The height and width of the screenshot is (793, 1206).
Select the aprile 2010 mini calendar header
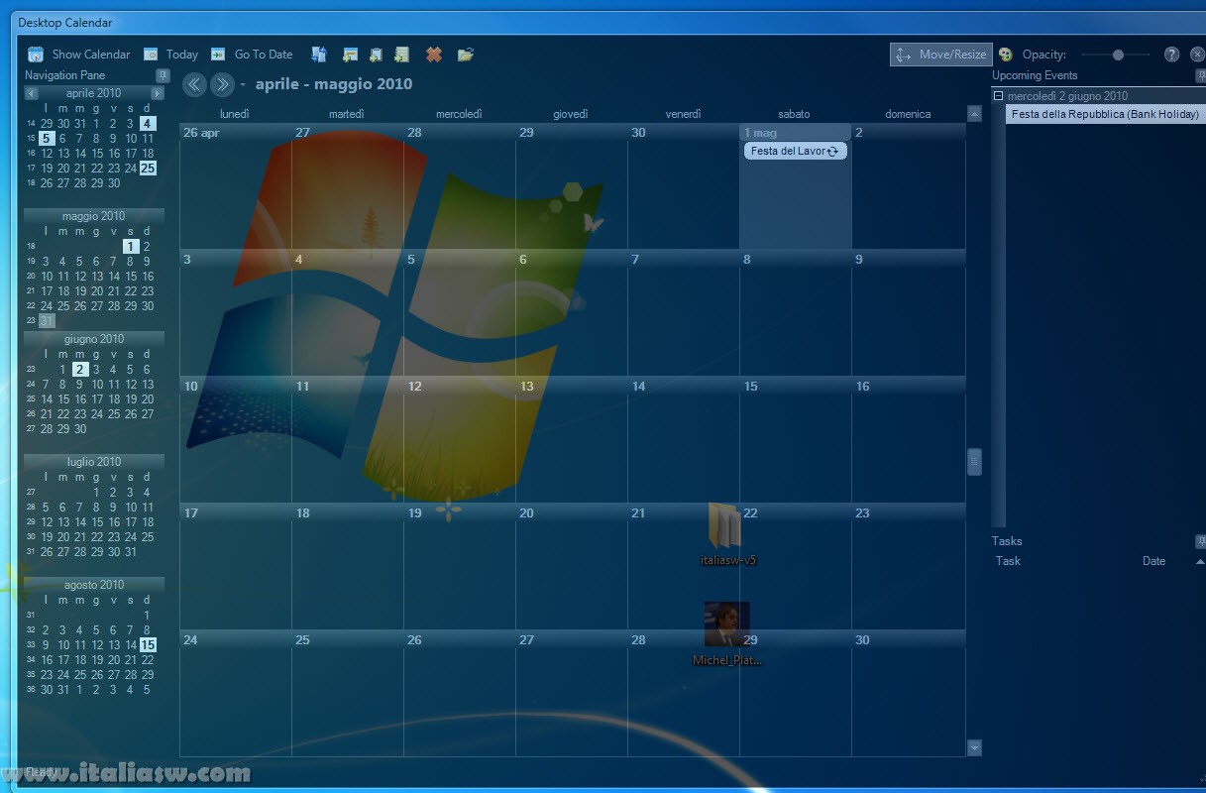[x=94, y=93]
